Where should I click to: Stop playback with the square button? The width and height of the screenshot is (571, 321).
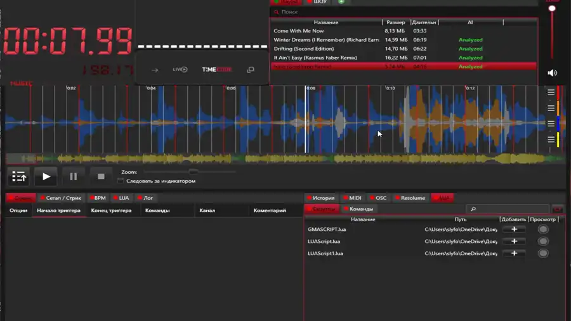click(101, 176)
